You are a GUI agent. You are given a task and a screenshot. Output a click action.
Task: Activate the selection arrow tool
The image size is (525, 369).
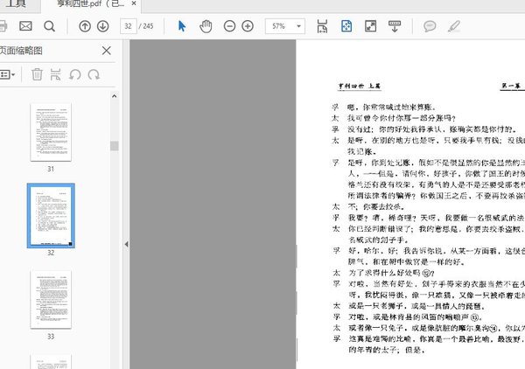pyautogui.click(x=182, y=26)
